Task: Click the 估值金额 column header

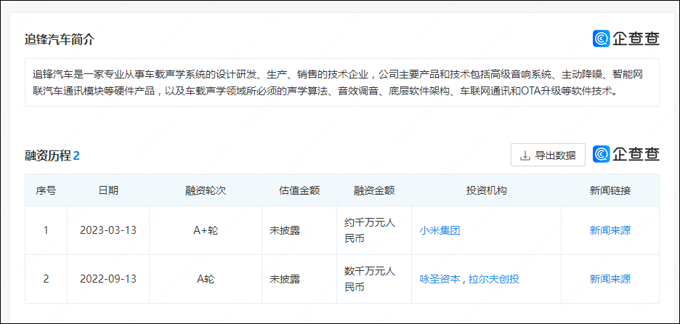Action: point(299,190)
